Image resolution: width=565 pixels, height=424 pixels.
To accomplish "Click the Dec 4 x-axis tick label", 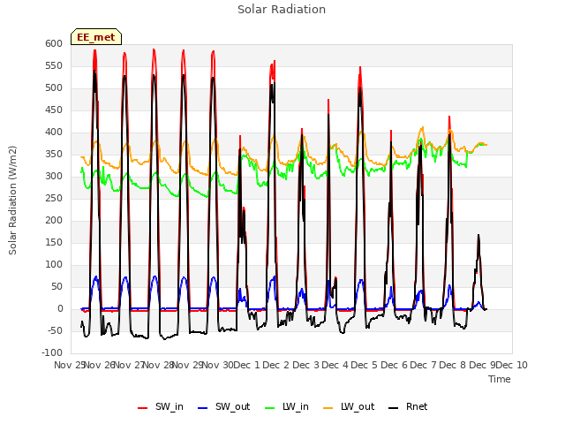I will (x=335, y=365).
